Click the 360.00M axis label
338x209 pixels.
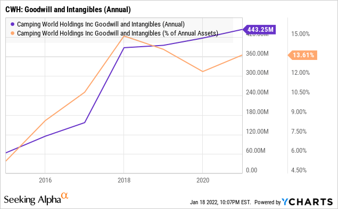tap(257, 53)
